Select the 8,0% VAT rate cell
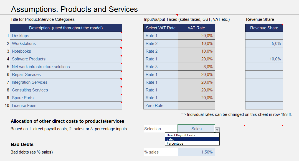 tap(196, 67)
